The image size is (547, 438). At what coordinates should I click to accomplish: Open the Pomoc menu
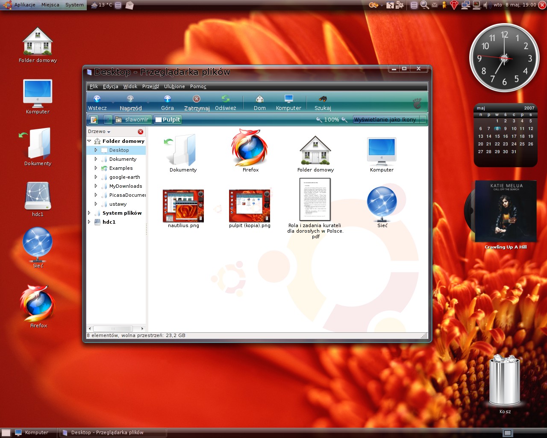coord(198,86)
